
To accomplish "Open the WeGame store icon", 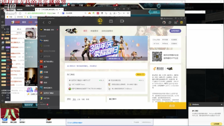I will tap(111, 21).
